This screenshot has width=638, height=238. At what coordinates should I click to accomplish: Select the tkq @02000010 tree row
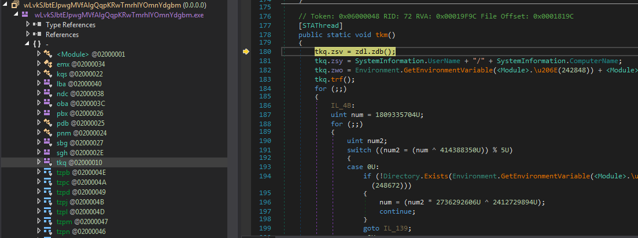[x=115, y=162]
